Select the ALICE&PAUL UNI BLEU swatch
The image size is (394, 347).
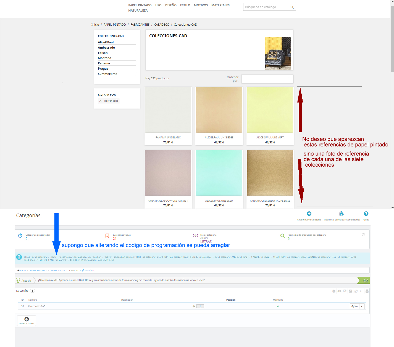pos(219,173)
